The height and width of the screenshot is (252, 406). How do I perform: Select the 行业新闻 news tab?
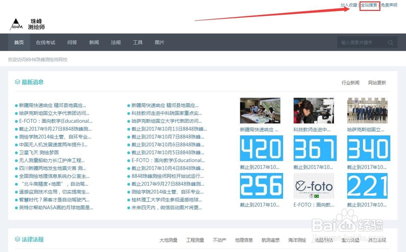(350, 83)
